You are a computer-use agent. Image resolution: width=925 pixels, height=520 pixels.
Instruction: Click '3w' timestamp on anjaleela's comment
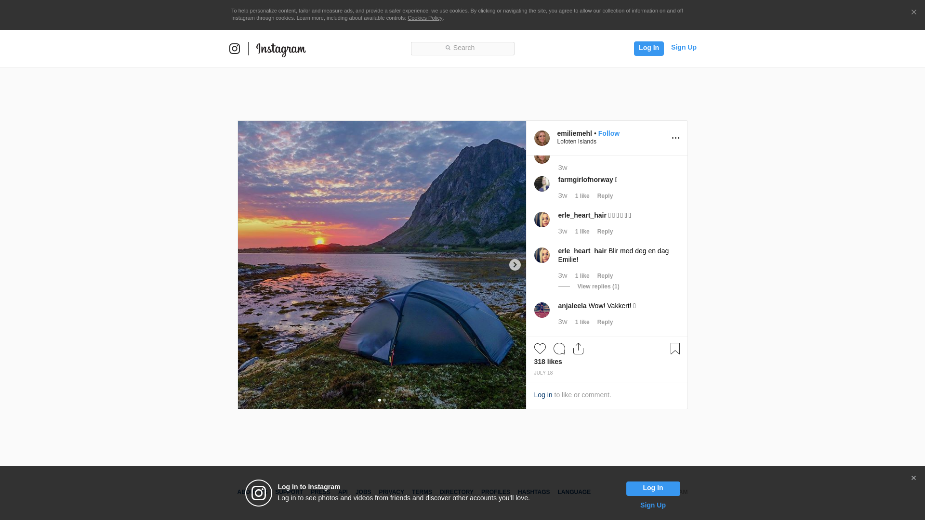[x=563, y=322]
